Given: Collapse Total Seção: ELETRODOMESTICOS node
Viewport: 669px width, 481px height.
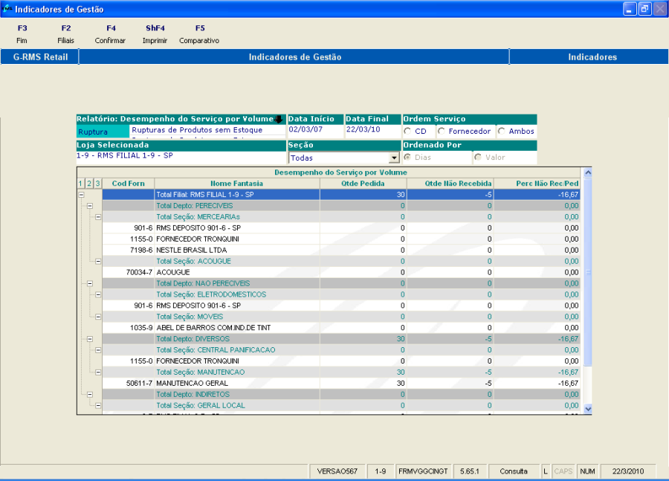Looking at the screenshot, I should [x=98, y=294].
